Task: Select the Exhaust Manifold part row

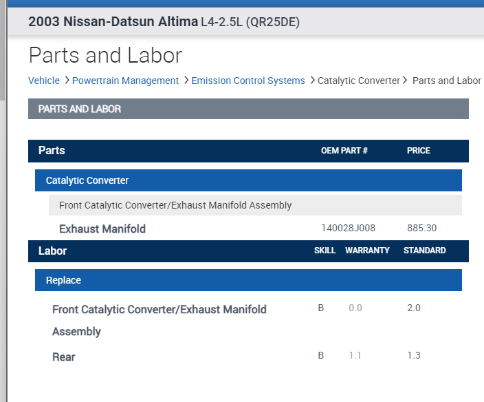Action: 102,229
